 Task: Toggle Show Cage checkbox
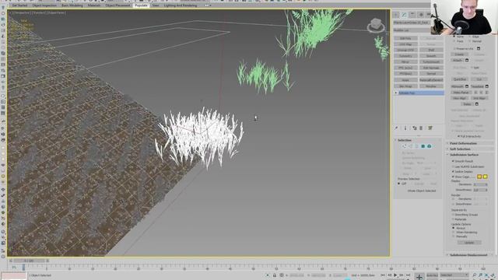(x=453, y=177)
